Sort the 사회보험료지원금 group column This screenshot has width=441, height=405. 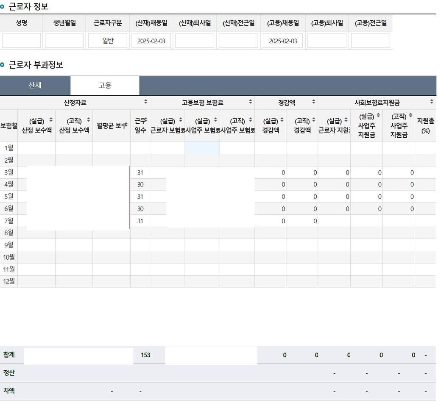pos(432,102)
